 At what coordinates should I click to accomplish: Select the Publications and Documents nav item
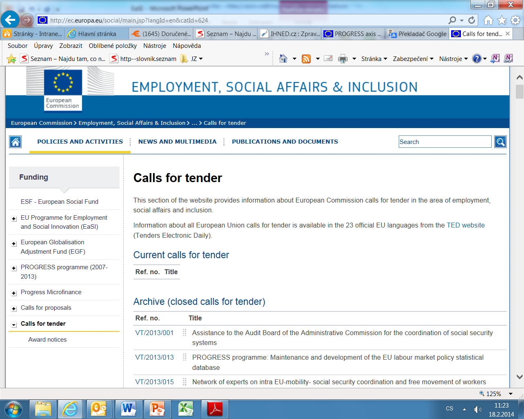point(285,142)
